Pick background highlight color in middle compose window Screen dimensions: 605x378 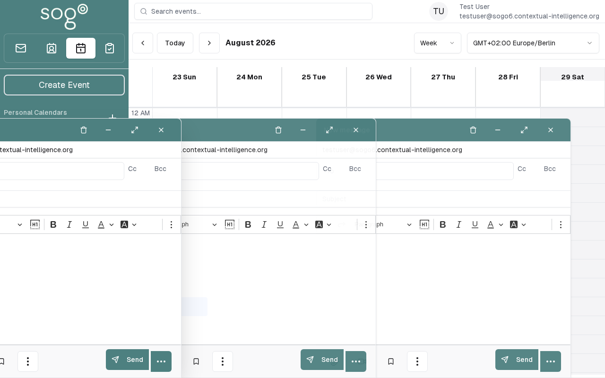coord(319,224)
